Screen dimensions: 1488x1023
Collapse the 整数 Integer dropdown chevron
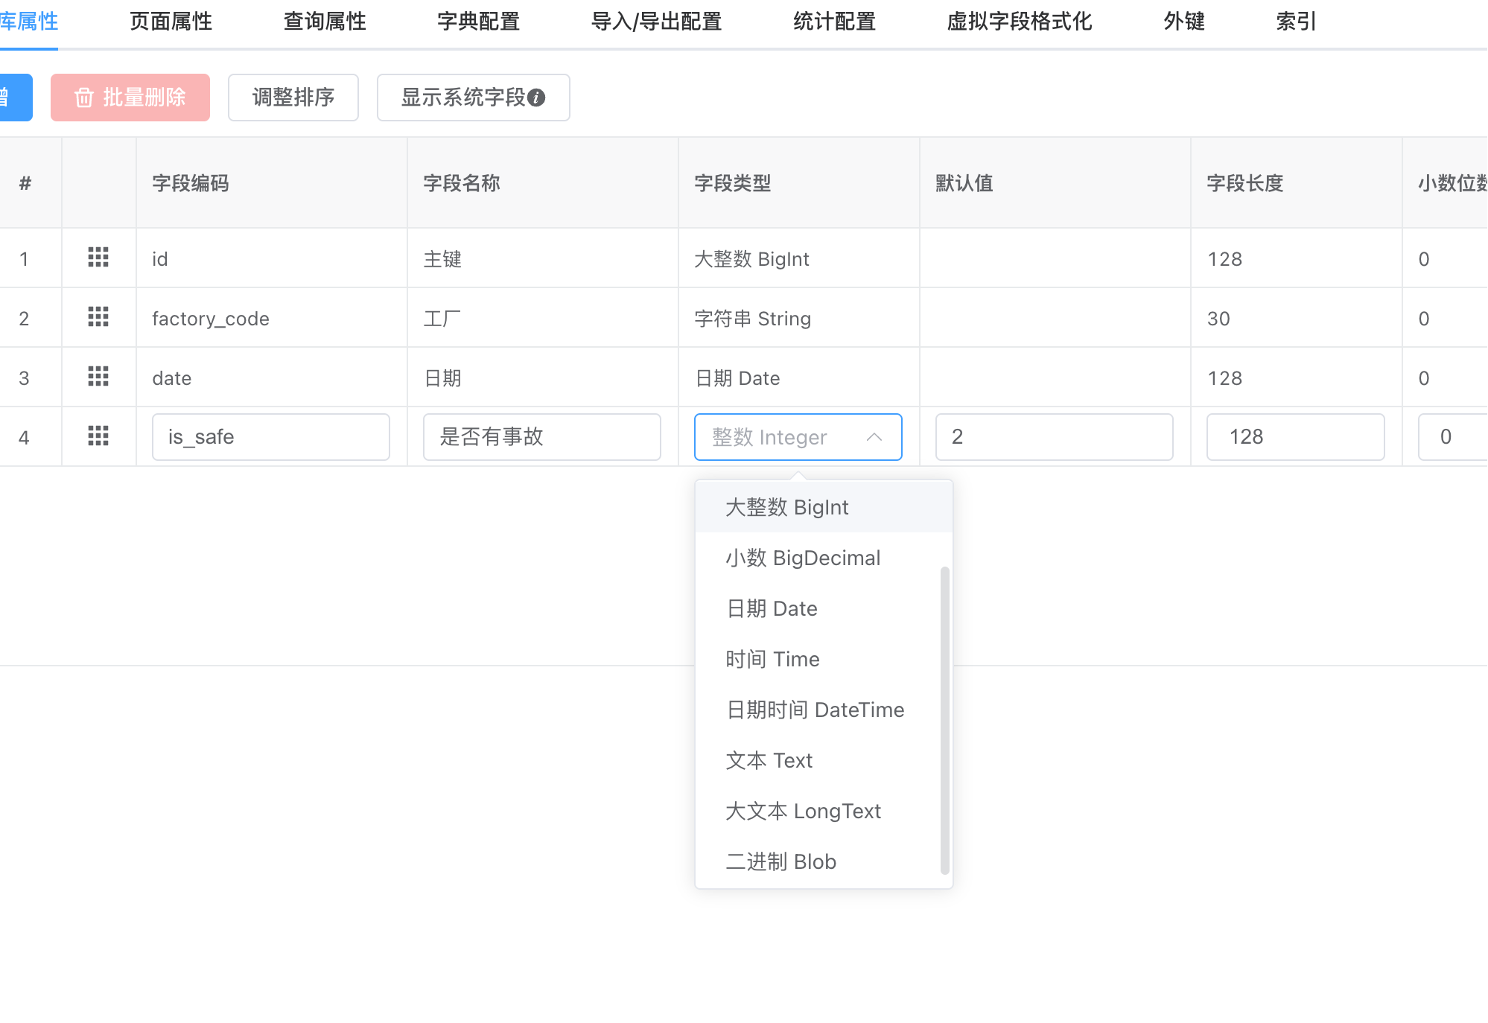tap(874, 437)
